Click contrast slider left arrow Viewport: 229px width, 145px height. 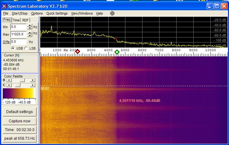tap(8, 85)
